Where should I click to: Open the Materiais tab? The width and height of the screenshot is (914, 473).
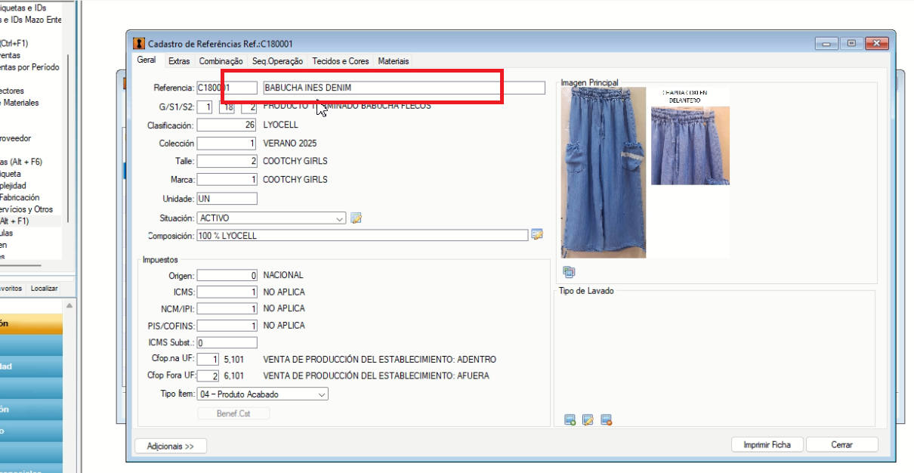click(394, 61)
